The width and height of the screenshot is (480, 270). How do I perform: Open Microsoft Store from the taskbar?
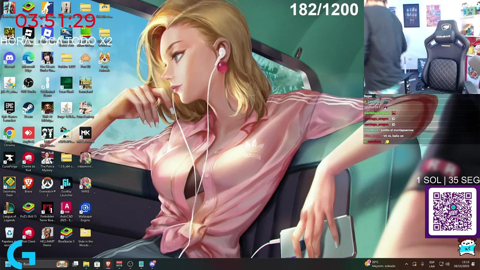coord(97,264)
